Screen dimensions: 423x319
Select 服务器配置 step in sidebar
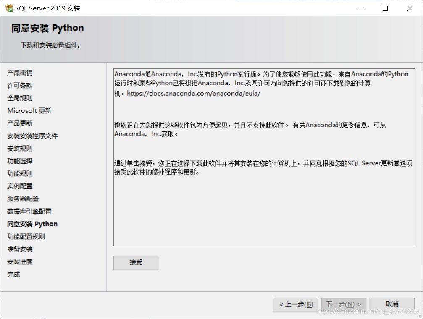tap(23, 199)
